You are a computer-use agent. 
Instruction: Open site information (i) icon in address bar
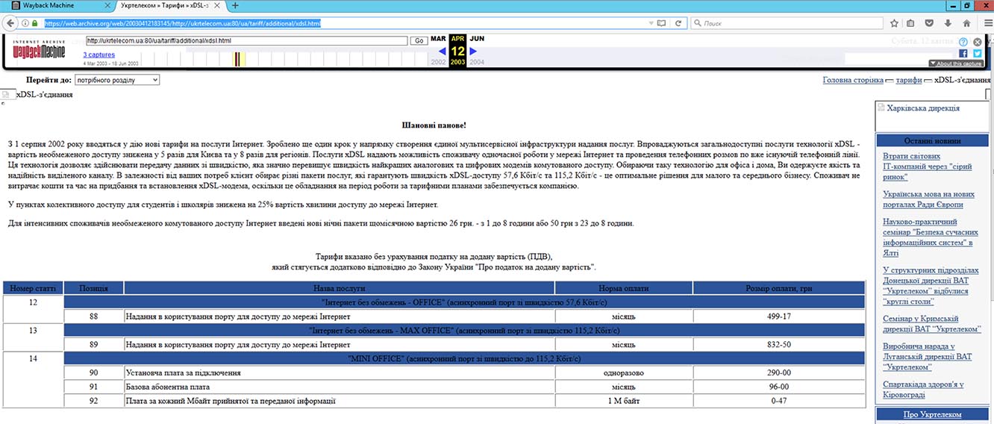tap(25, 23)
